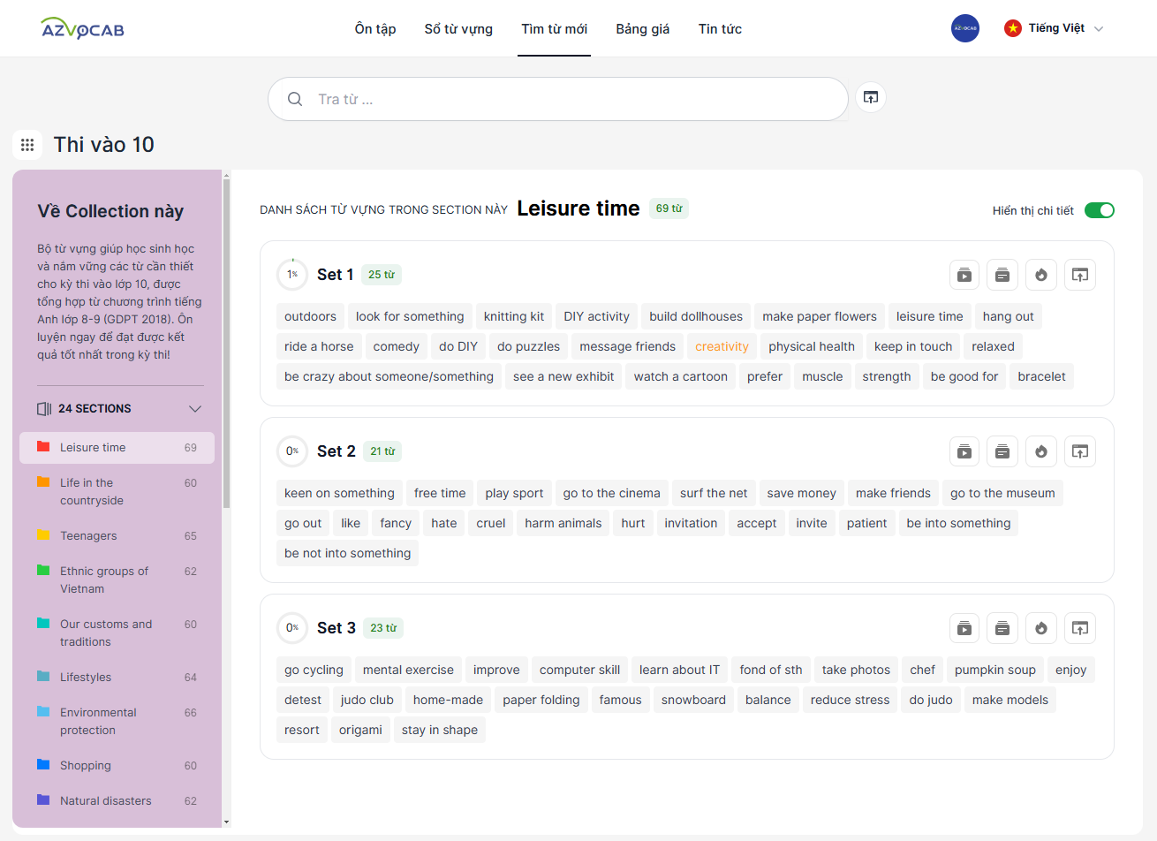The height and width of the screenshot is (841, 1157).
Task: Click the 69 từ badge beside Leisure time
Action: click(669, 208)
